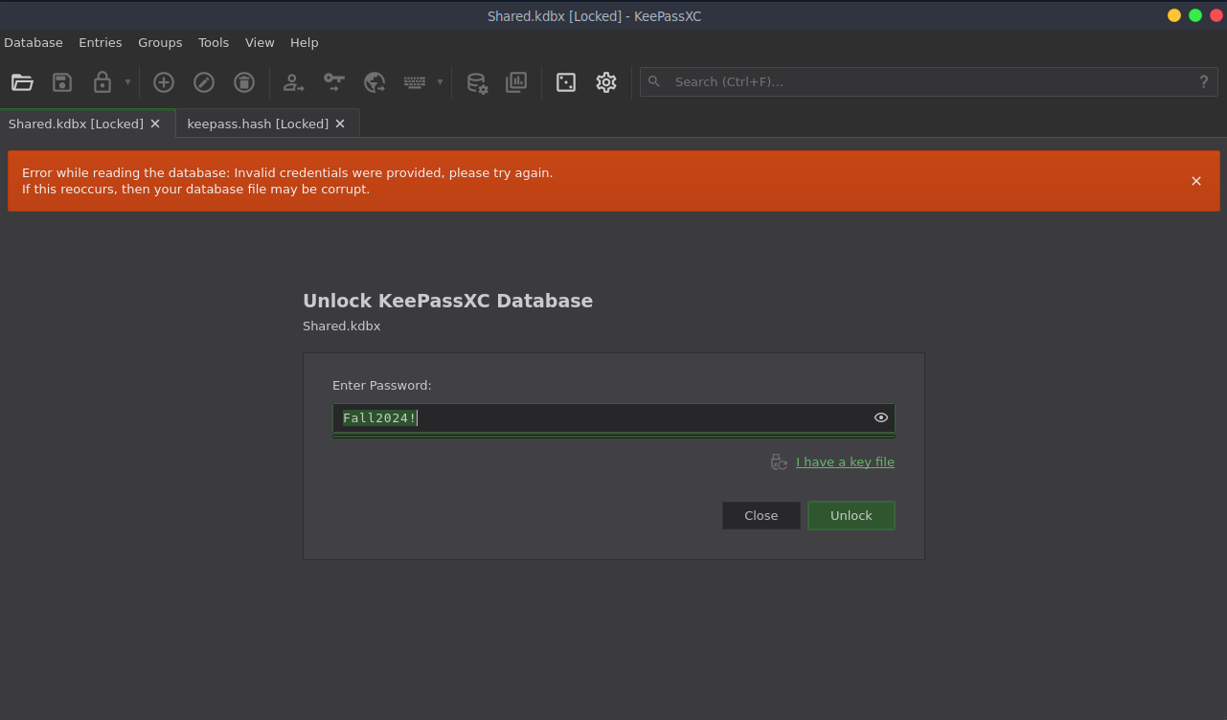Minimize the KeePassXC window with the yellow button

tap(1174, 15)
